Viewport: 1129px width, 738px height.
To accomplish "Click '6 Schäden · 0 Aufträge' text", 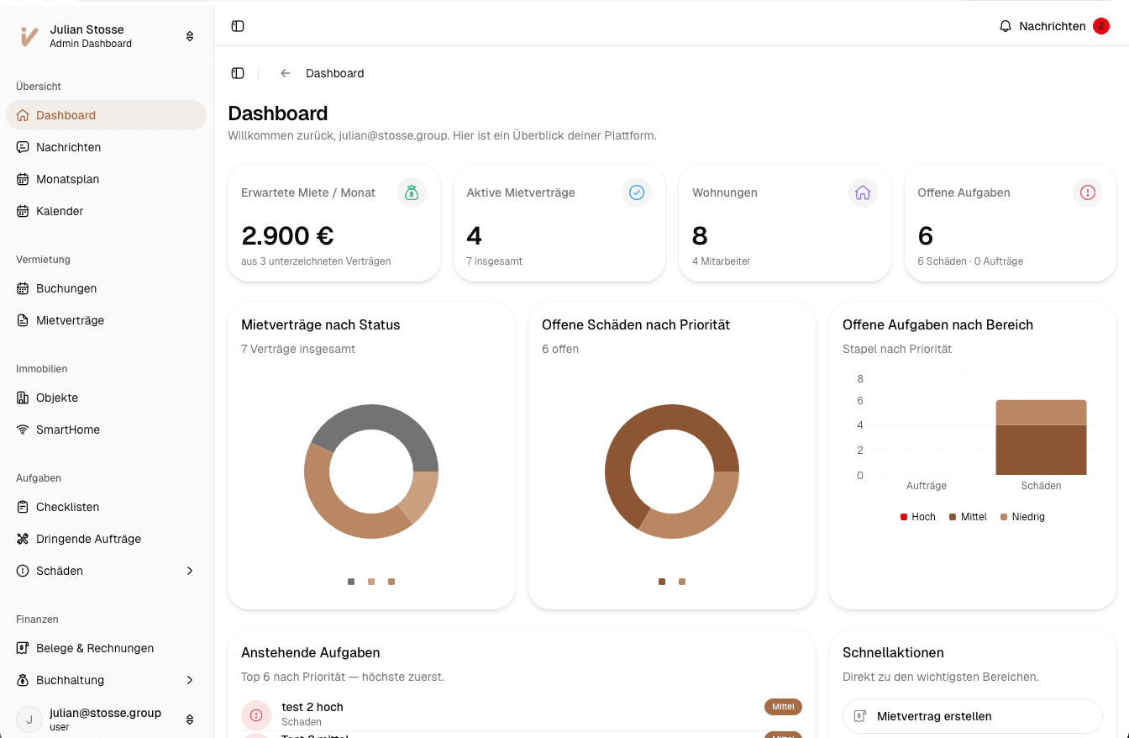I will (970, 261).
